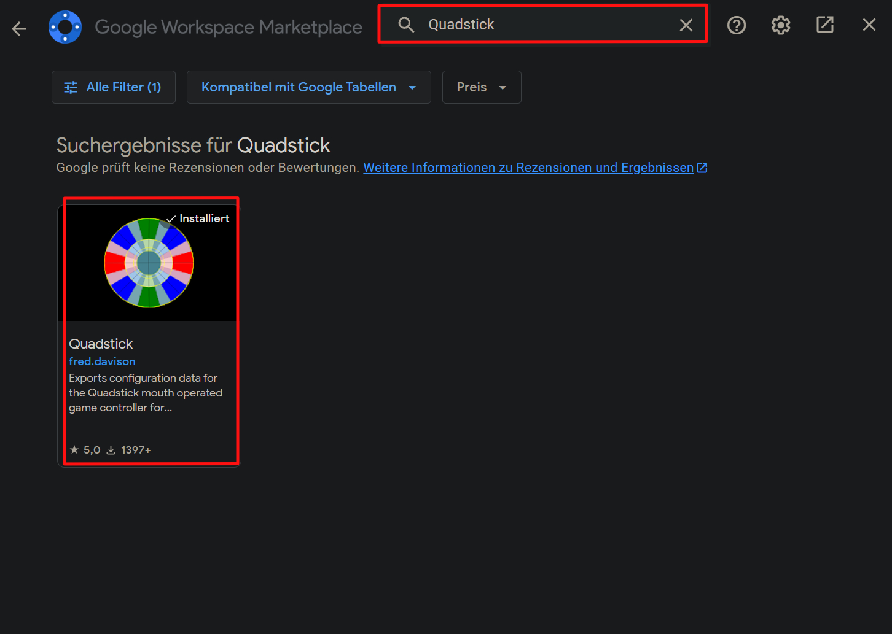
Task: Open the Alle Filter (1) panel
Action: tap(114, 87)
